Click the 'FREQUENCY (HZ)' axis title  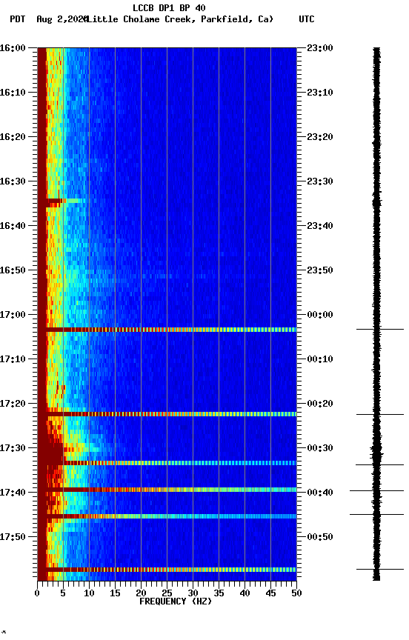[176, 601]
